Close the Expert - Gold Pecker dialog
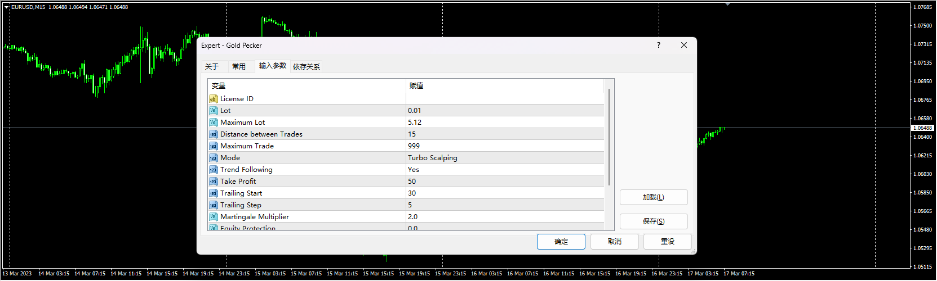Viewport: 937px width, 281px height. [684, 45]
